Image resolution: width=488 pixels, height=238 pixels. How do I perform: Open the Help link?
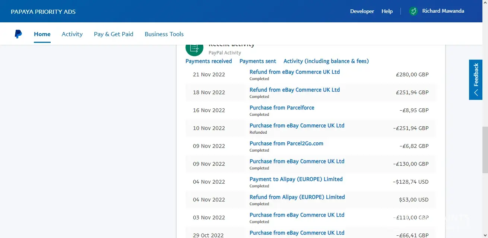387,11
